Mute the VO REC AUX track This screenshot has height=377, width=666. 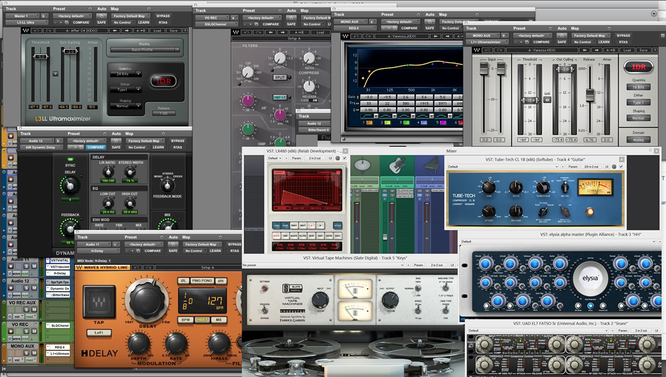pyautogui.click(x=34, y=309)
